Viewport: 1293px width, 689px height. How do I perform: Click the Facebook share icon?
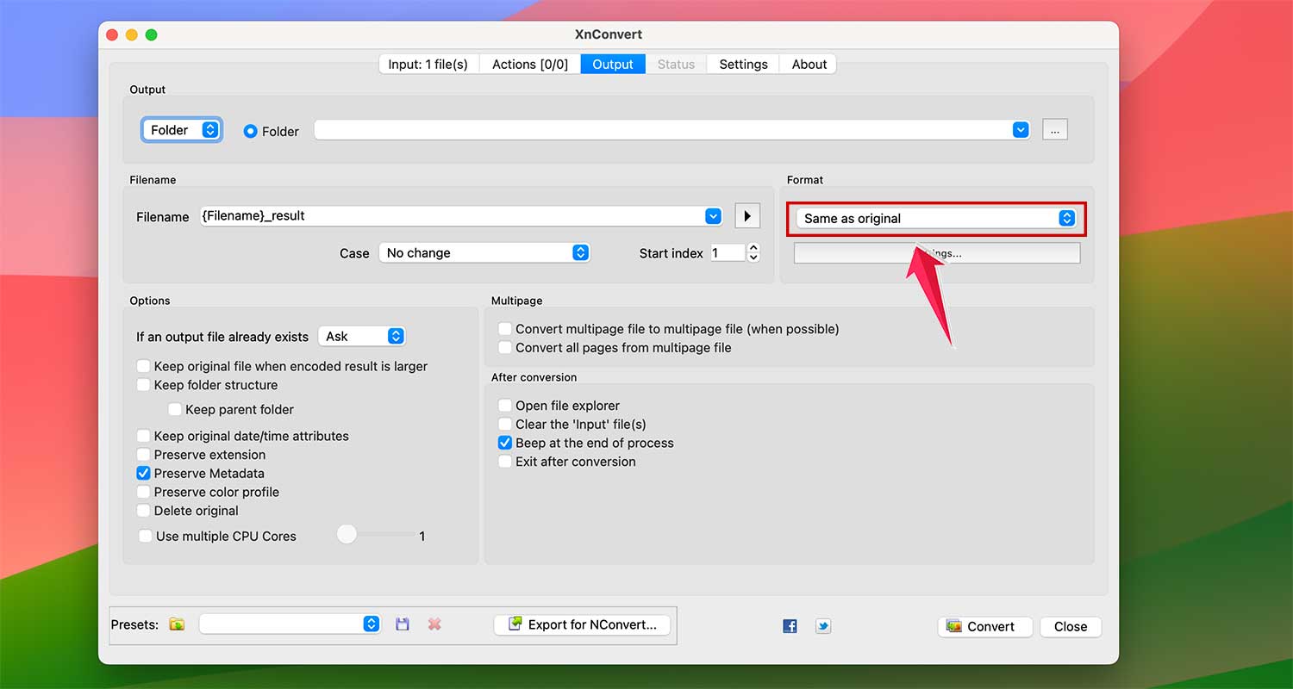tap(790, 626)
